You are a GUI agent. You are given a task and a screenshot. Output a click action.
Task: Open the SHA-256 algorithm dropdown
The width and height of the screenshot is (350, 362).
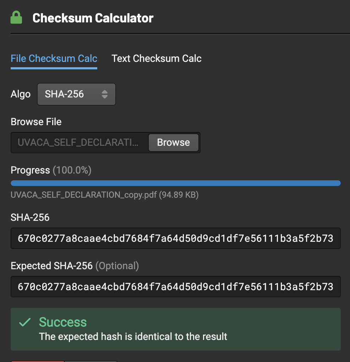tap(76, 94)
